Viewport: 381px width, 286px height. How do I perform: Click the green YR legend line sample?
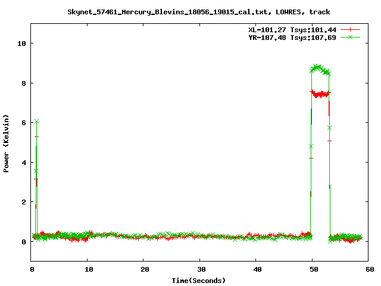click(x=350, y=37)
